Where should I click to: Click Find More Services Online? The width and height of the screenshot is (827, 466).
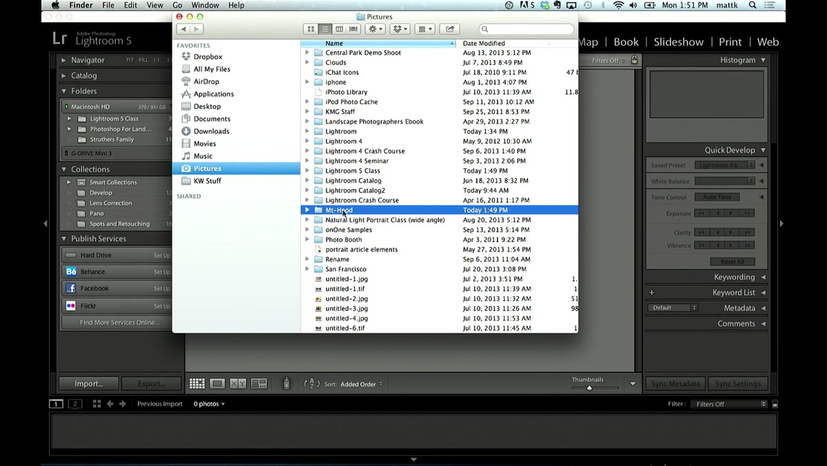[x=119, y=323]
